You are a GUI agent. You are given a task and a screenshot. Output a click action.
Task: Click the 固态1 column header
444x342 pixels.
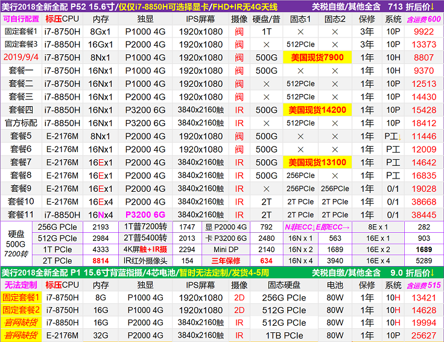(300, 19)
